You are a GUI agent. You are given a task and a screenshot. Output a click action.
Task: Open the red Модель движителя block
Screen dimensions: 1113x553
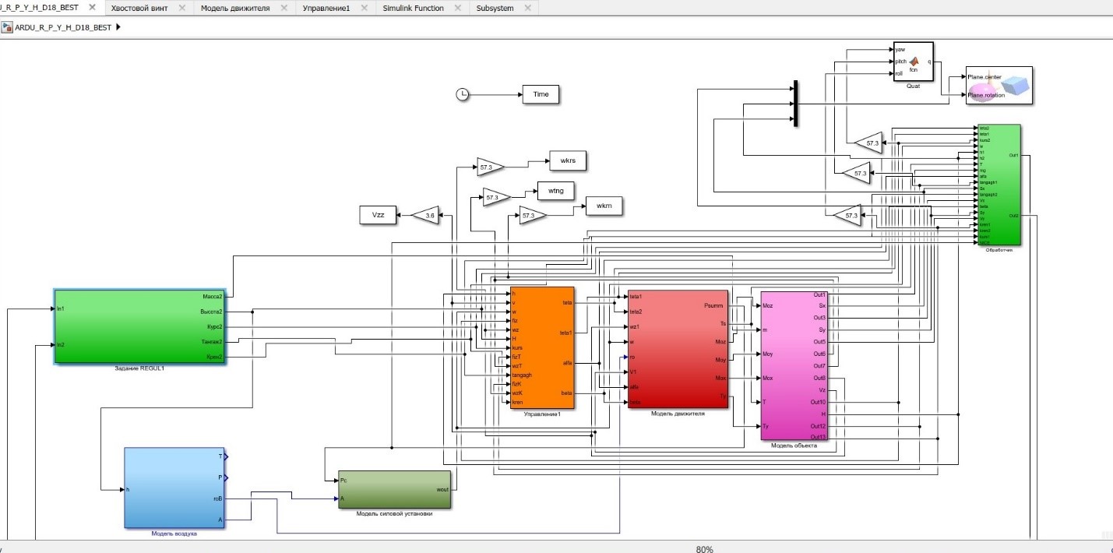click(676, 350)
